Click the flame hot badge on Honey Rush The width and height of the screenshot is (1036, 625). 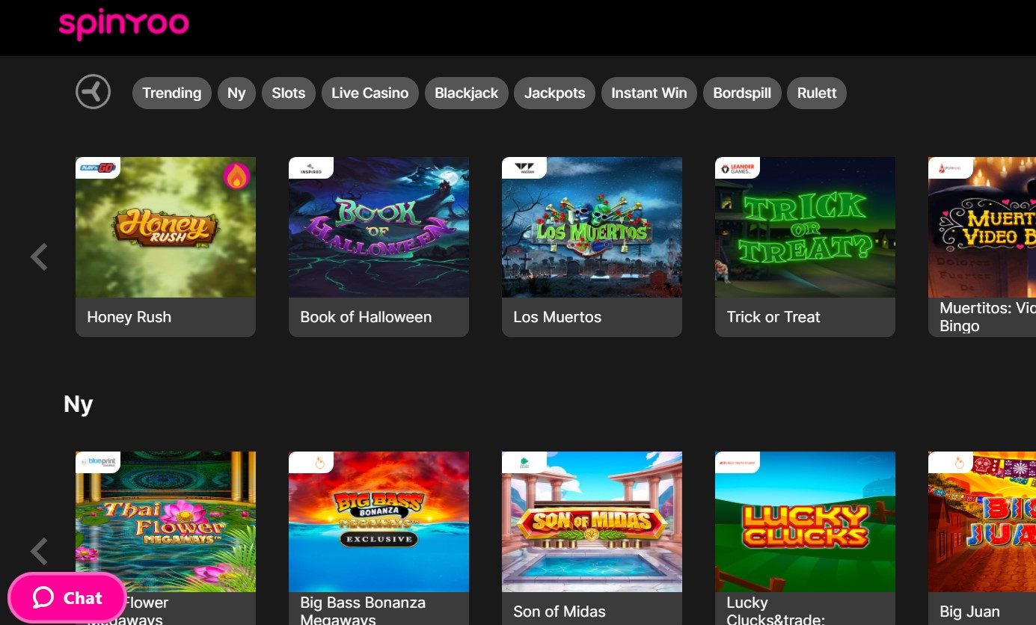[x=236, y=176]
